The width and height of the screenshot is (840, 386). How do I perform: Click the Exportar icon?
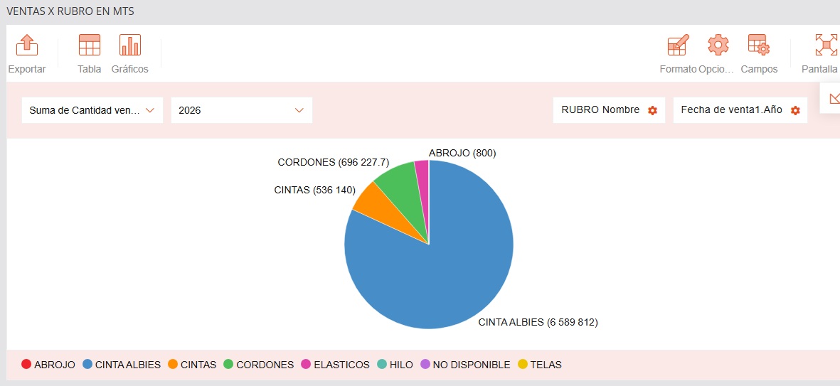click(x=26, y=45)
